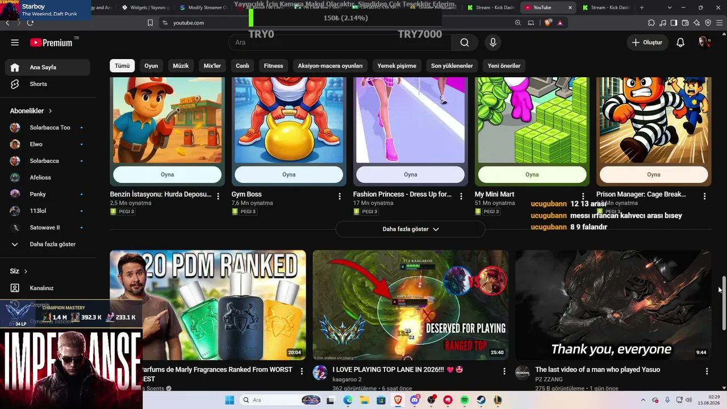Open the account avatar menu
The image size is (727, 409).
(704, 43)
